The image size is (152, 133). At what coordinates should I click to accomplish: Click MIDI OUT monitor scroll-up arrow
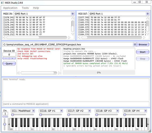click(148, 18)
